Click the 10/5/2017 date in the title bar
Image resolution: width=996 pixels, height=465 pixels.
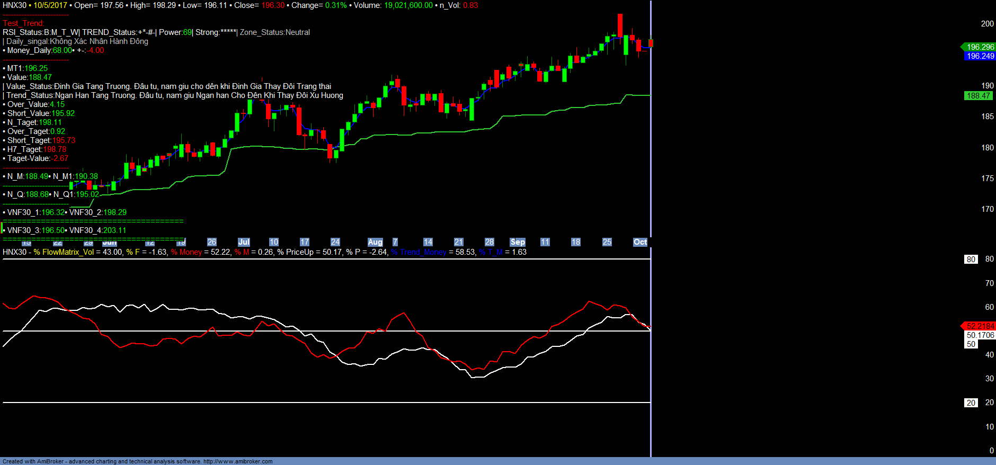coord(50,5)
